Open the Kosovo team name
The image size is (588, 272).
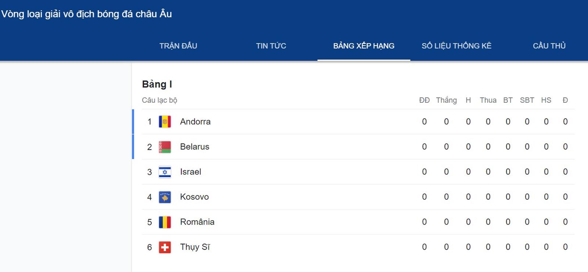pyautogui.click(x=194, y=197)
